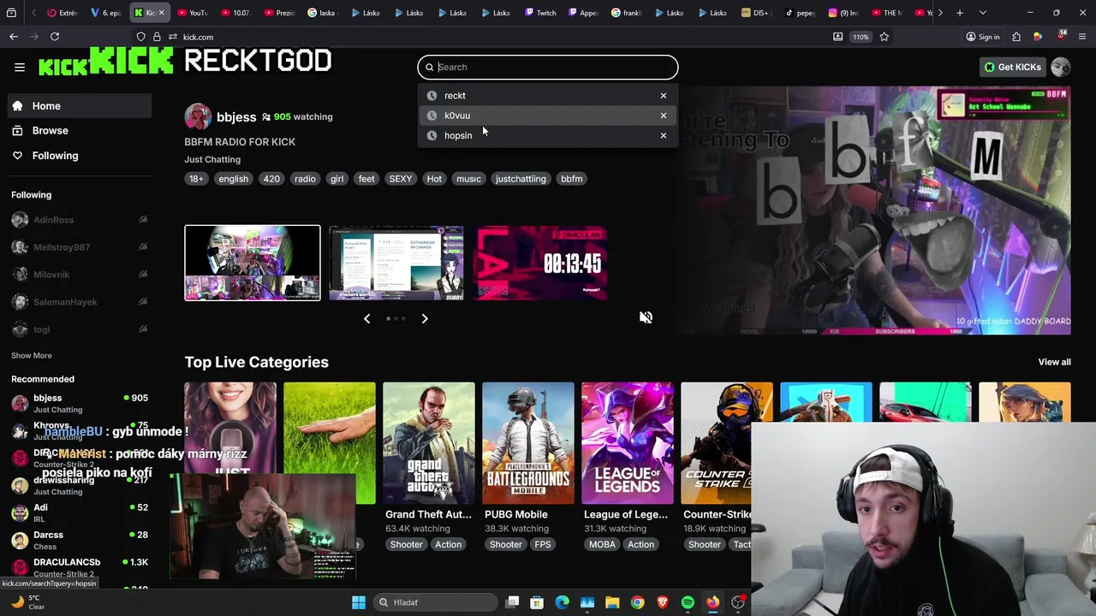This screenshot has width=1096, height=616.
Task: Bookmark this page with star
Action: pos(884,37)
